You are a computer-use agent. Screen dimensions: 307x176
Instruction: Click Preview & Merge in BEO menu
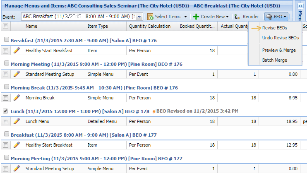pos(279,50)
